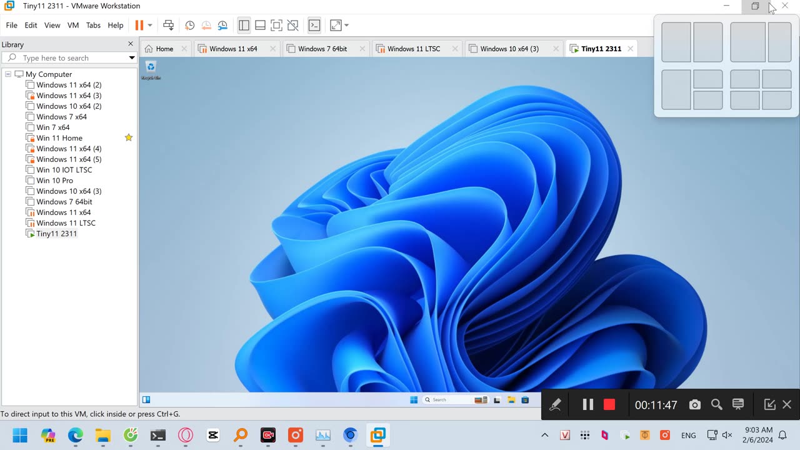Toggle the library sidebar visibility
Image resolution: width=800 pixels, height=450 pixels.
[x=244, y=26]
